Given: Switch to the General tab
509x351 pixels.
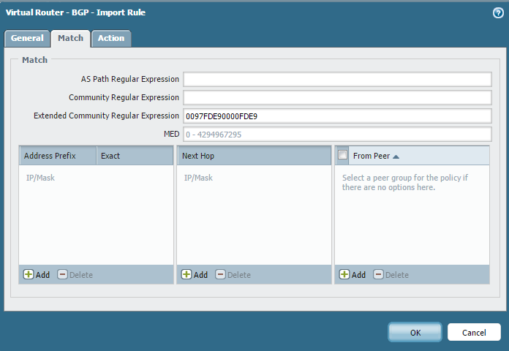Looking at the screenshot, I should pyautogui.click(x=27, y=38).
